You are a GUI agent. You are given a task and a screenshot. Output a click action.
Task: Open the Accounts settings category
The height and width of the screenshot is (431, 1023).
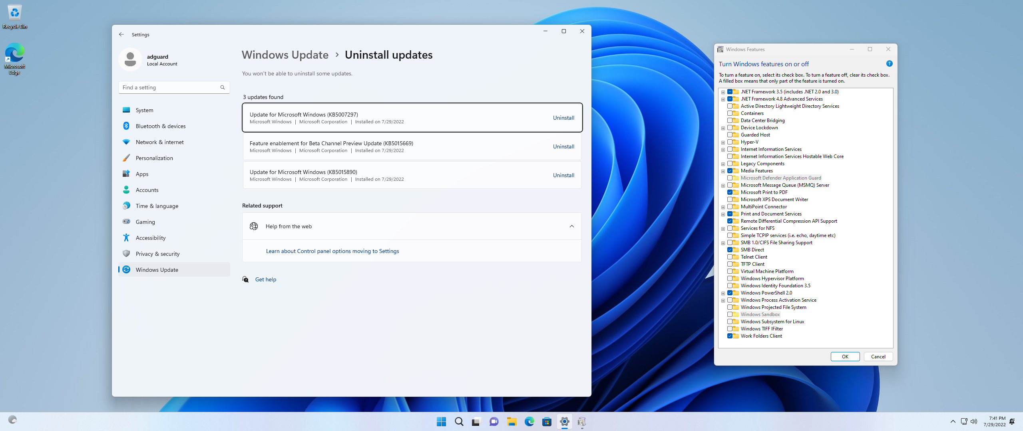(174, 190)
